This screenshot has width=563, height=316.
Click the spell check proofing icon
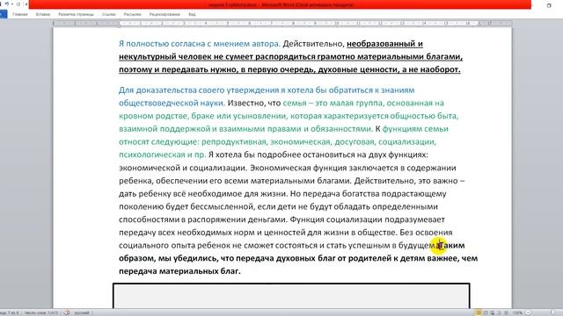(x=67, y=312)
